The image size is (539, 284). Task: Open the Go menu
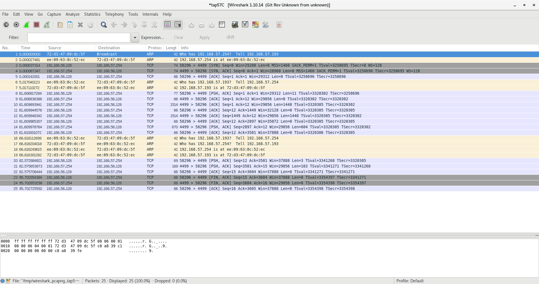[x=40, y=14]
